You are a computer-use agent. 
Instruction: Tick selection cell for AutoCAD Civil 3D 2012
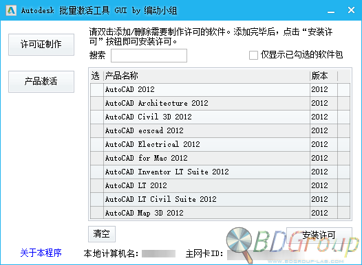[x=97, y=117]
